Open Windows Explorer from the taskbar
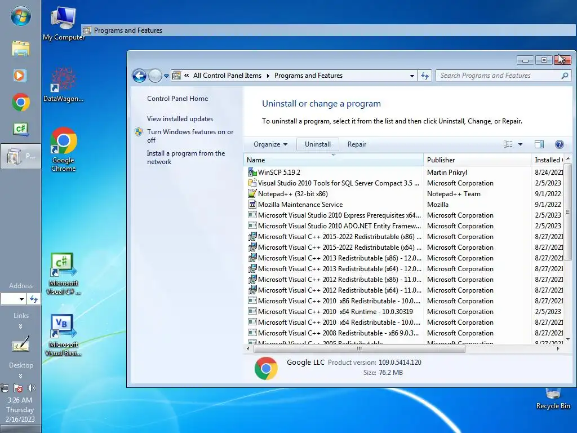Screen dimensions: 577x433 tap(21, 48)
